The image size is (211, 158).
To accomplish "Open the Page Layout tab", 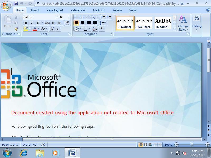I will (x=55, y=10).
